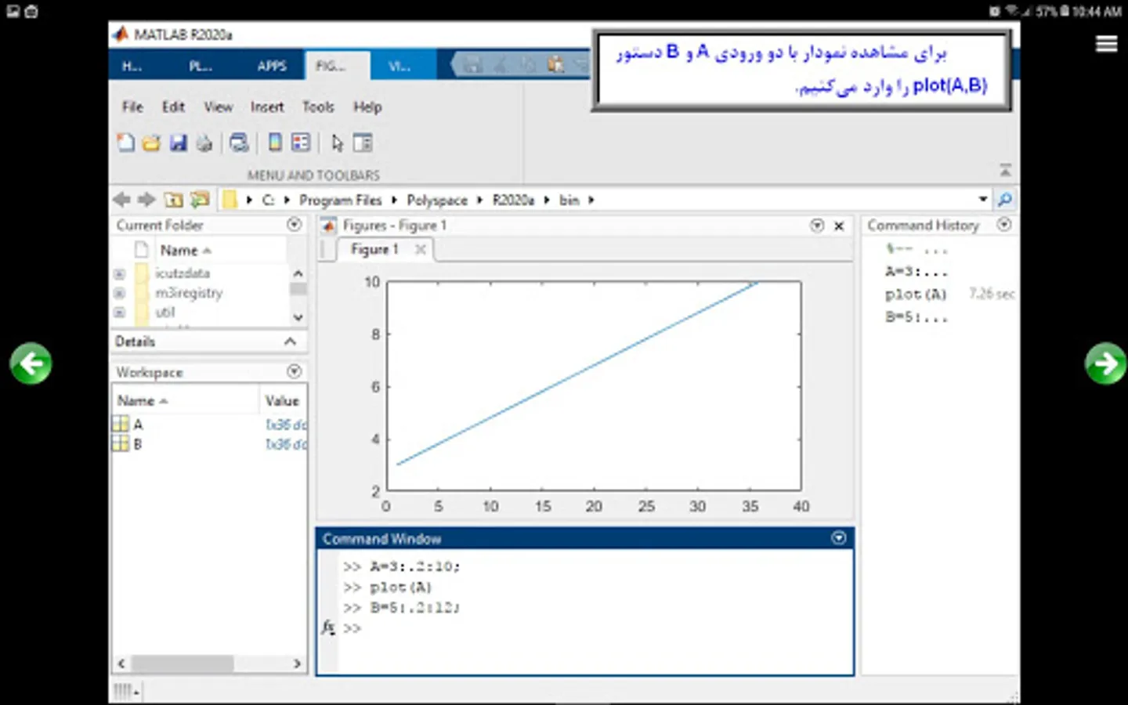1128x705 pixels.
Task: Switch to the Figure 1 tab
Action: (374, 249)
